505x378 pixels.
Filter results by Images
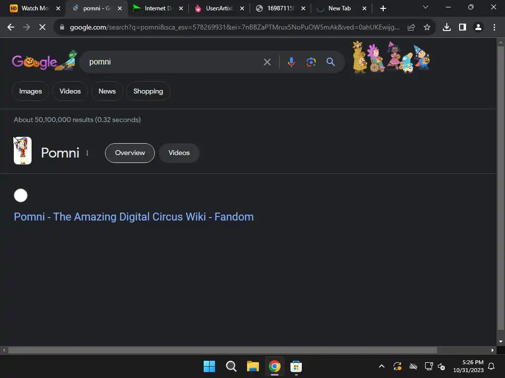click(31, 91)
